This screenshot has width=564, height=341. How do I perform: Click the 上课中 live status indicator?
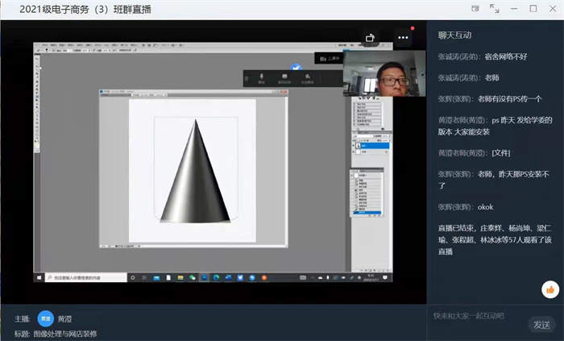[x=328, y=58]
